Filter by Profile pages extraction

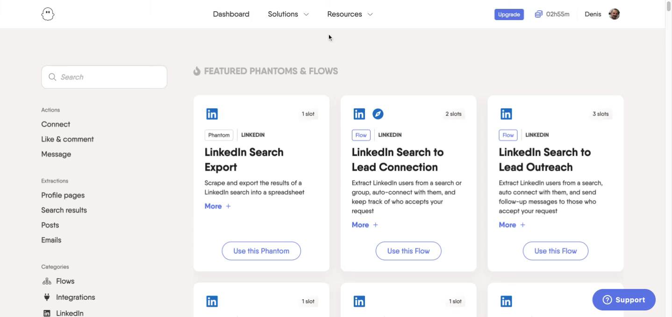(x=63, y=195)
